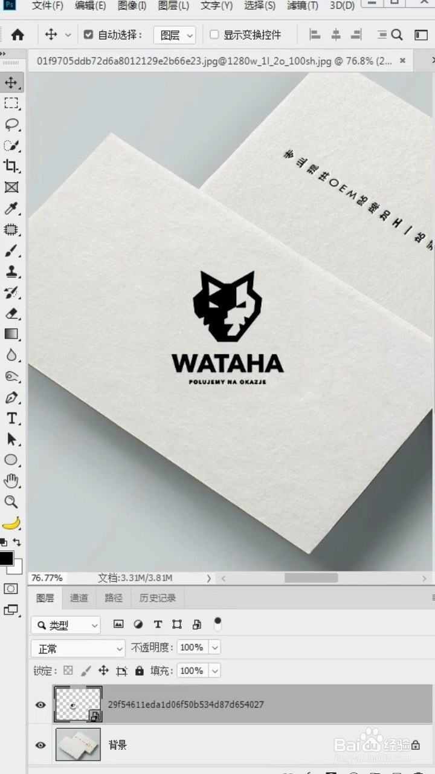This screenshot has height=774, width=435.
Task: Align left edges
Action: click(x=315, y=35)
